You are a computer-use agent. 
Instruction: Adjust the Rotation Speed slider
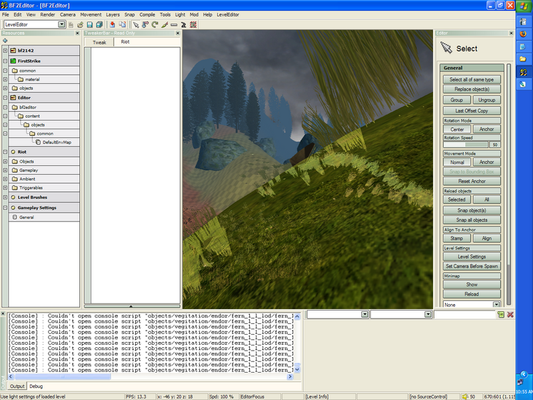466,145
